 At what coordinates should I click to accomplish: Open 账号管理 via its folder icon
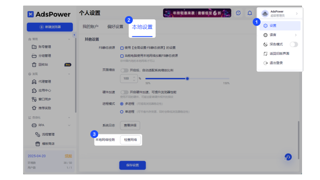point(34,47)
